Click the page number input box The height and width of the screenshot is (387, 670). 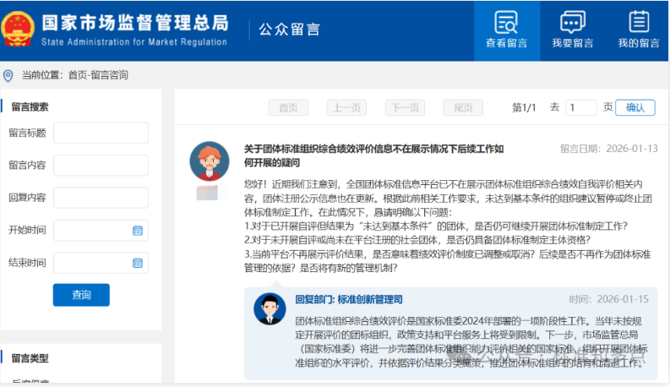click(x=581, y=108)
